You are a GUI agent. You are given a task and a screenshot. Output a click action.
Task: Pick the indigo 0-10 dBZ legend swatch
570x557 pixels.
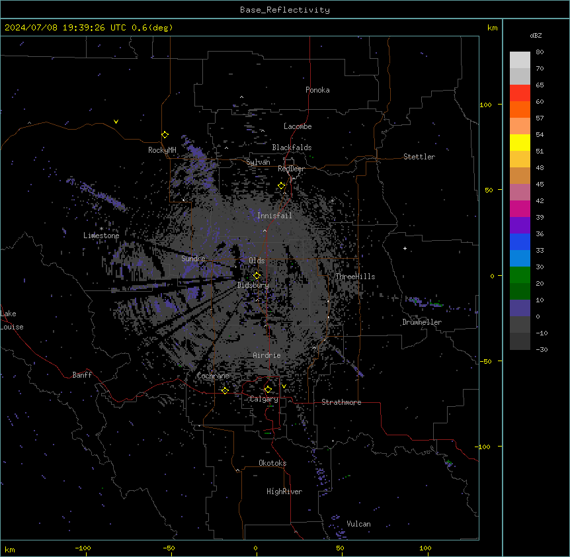[x=520, y=308]
